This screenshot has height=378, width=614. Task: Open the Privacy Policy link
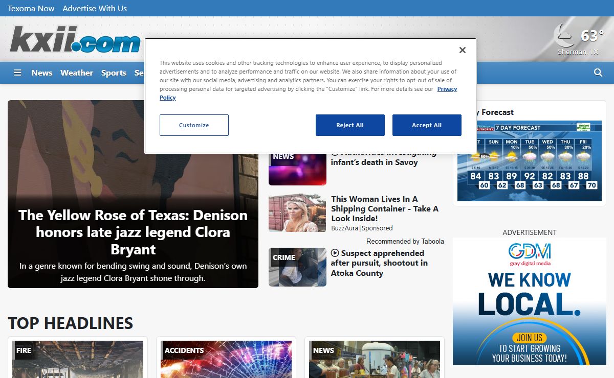tap(447, 89)
